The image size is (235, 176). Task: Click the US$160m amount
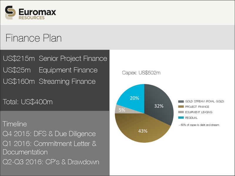click(x=19, y=82)
